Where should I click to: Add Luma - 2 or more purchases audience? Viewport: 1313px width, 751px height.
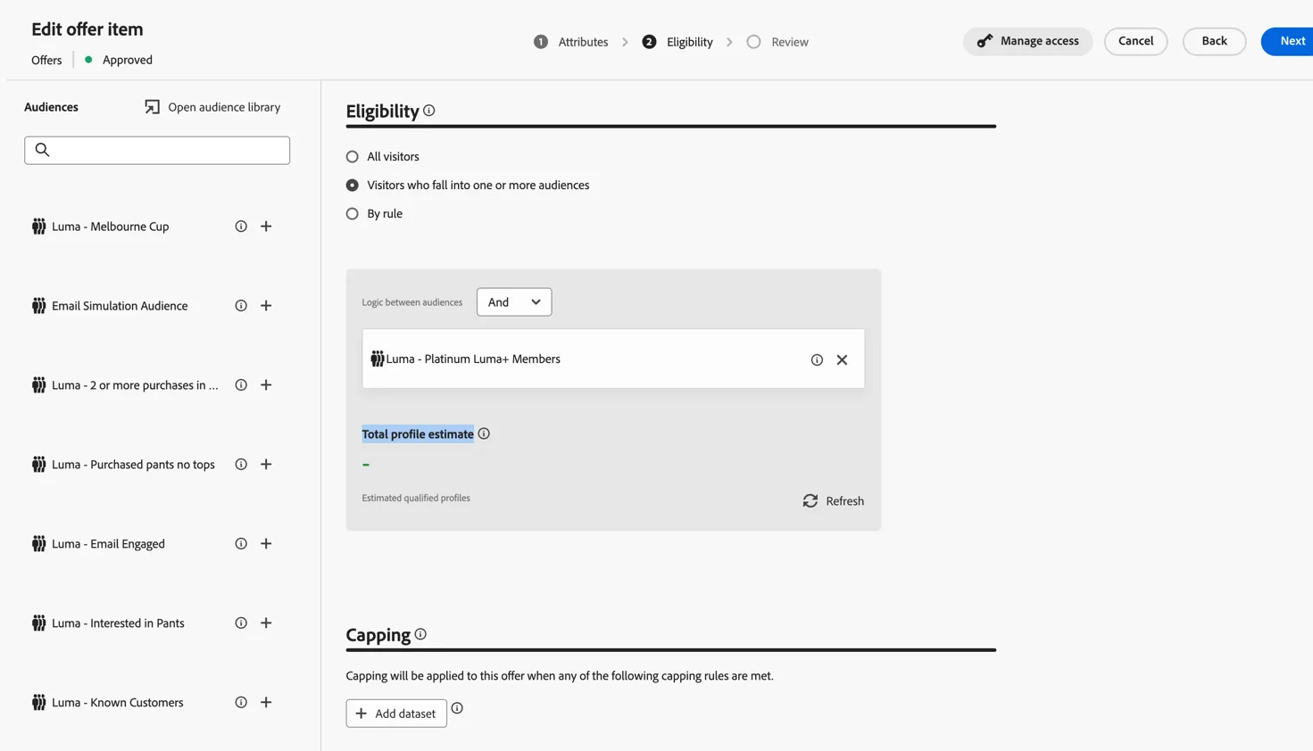(266, 385)
